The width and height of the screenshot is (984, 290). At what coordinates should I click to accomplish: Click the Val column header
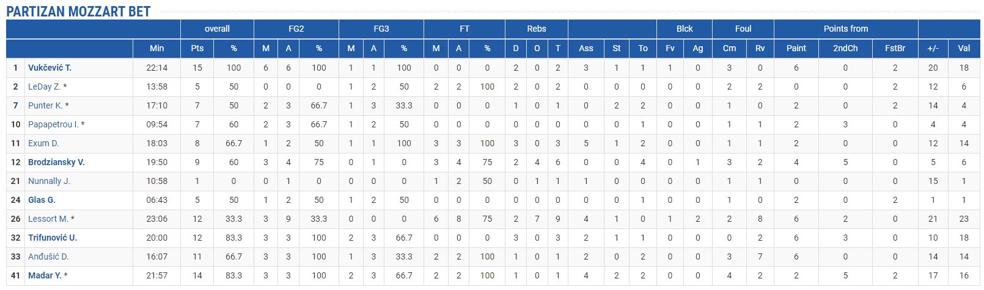click(x=964, y=48)
